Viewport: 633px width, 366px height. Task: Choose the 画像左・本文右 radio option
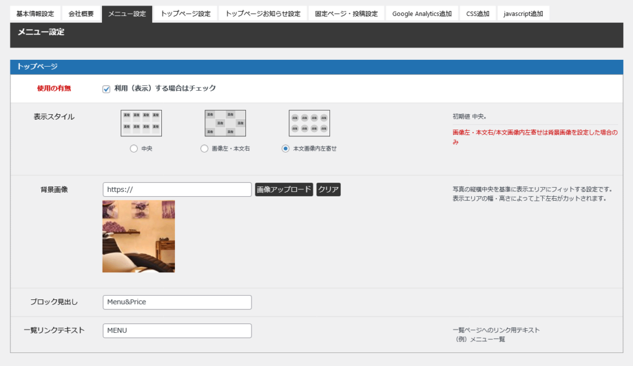click(205, 149)
